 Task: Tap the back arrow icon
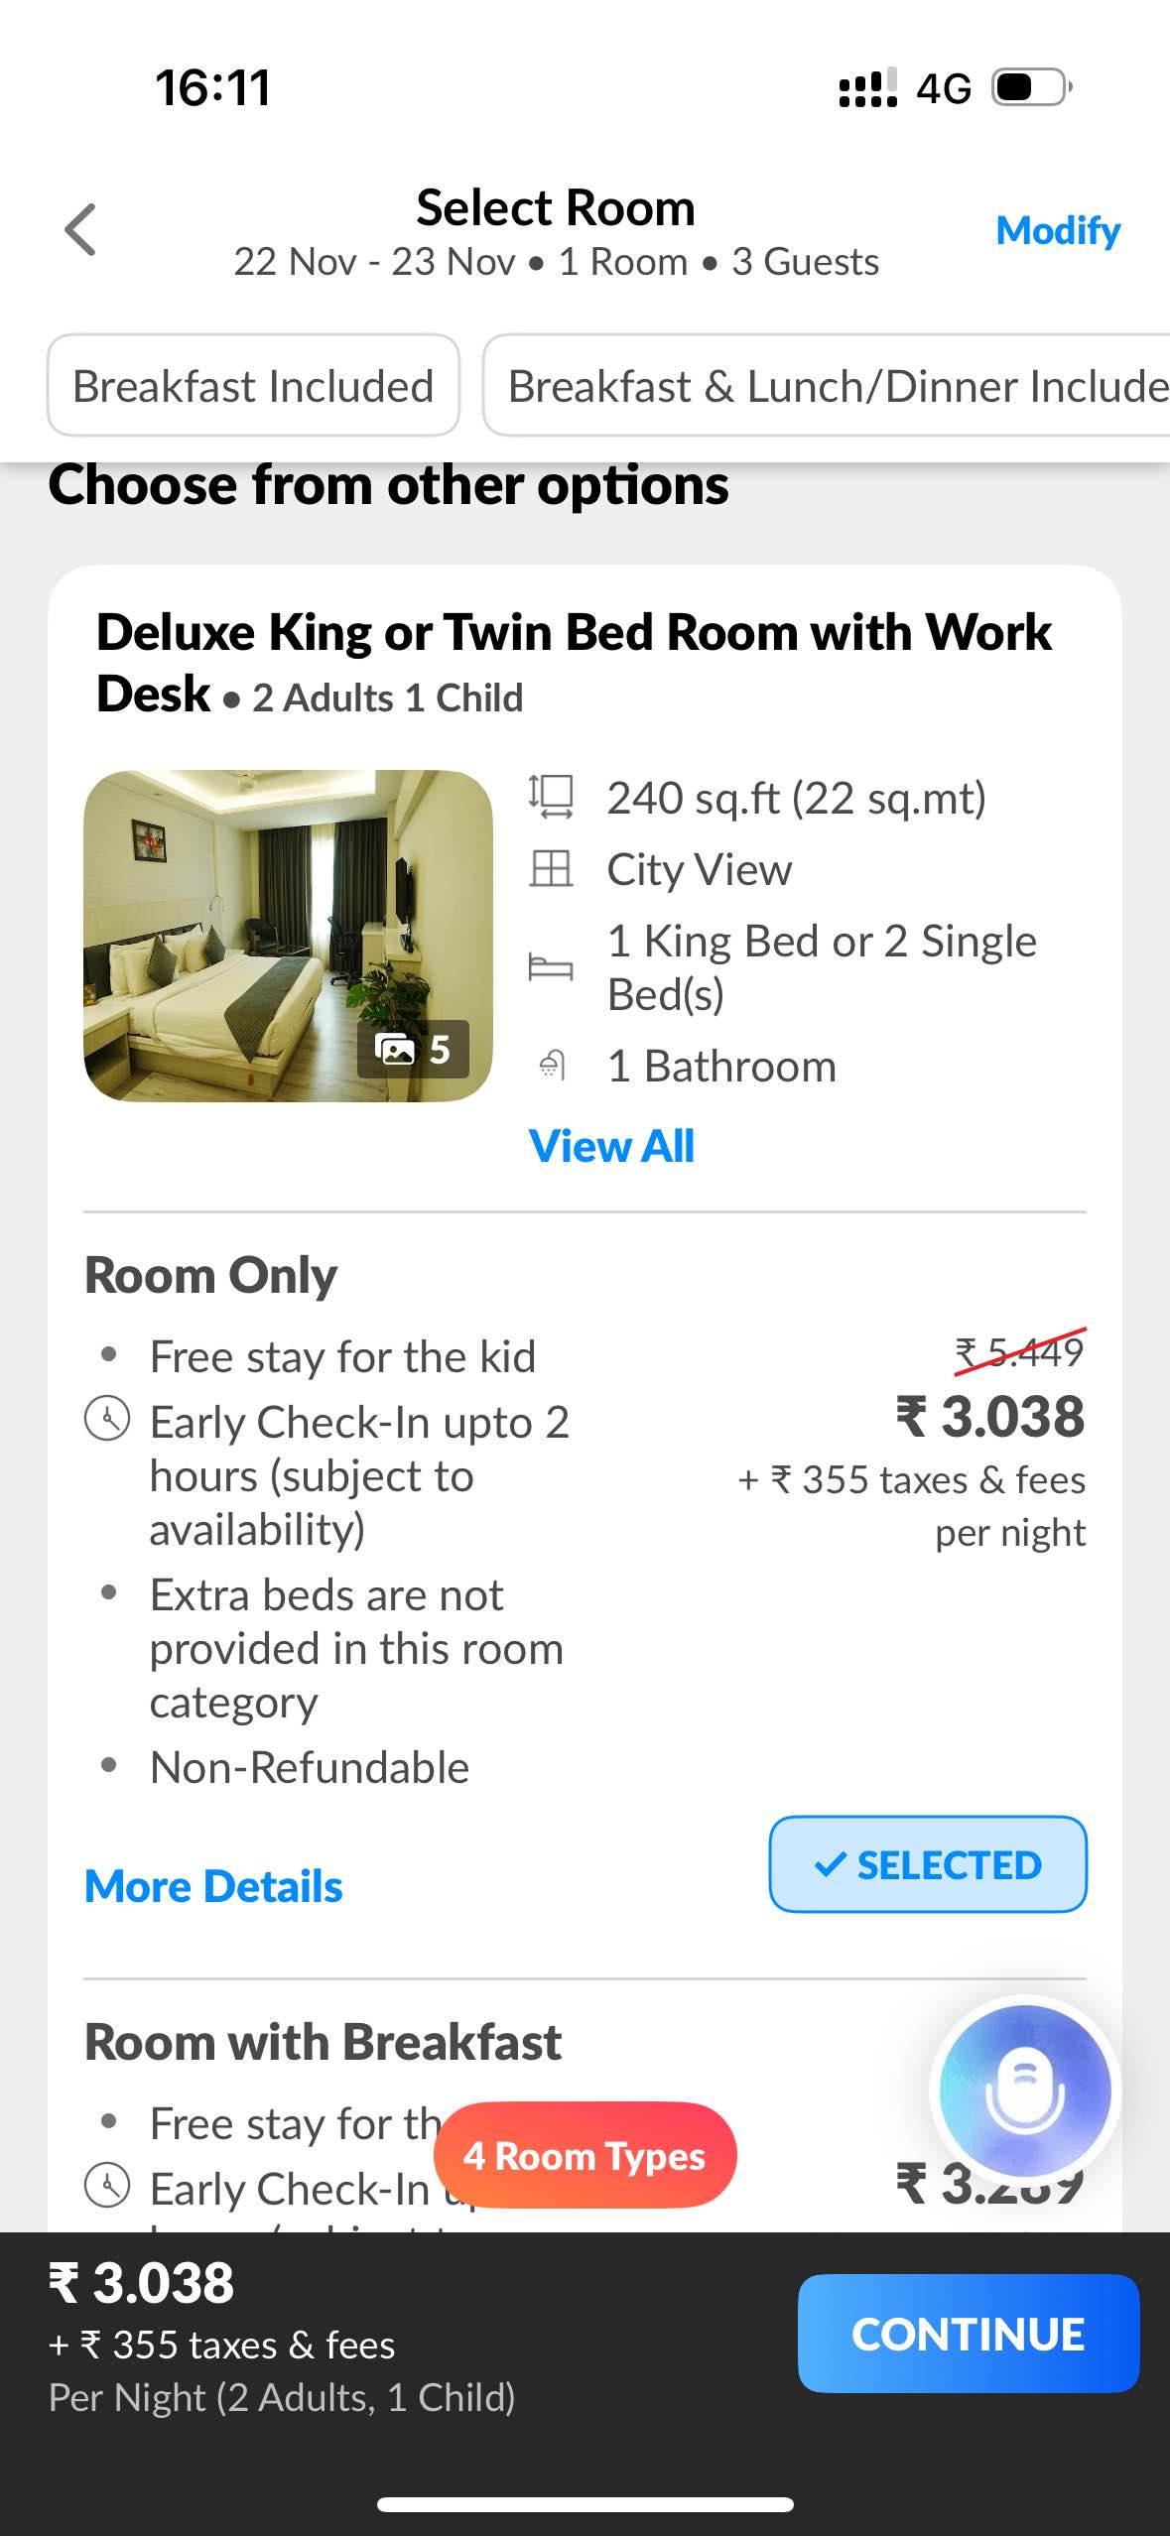(x=80, y=230)
